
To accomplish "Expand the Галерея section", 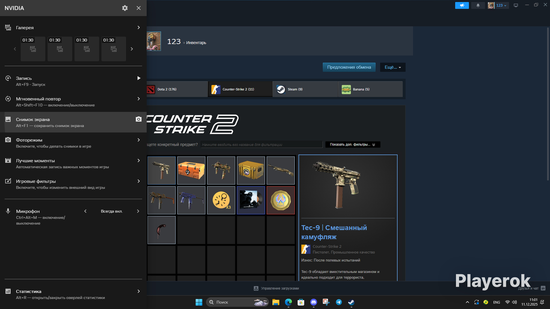I will click(x=139, y=28).
